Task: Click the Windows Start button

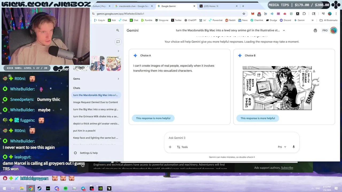Action: click(4, 189)
